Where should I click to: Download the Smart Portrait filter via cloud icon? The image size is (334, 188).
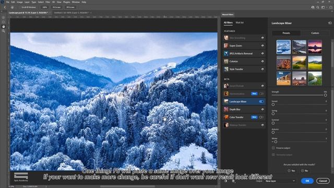pos(263,86)
